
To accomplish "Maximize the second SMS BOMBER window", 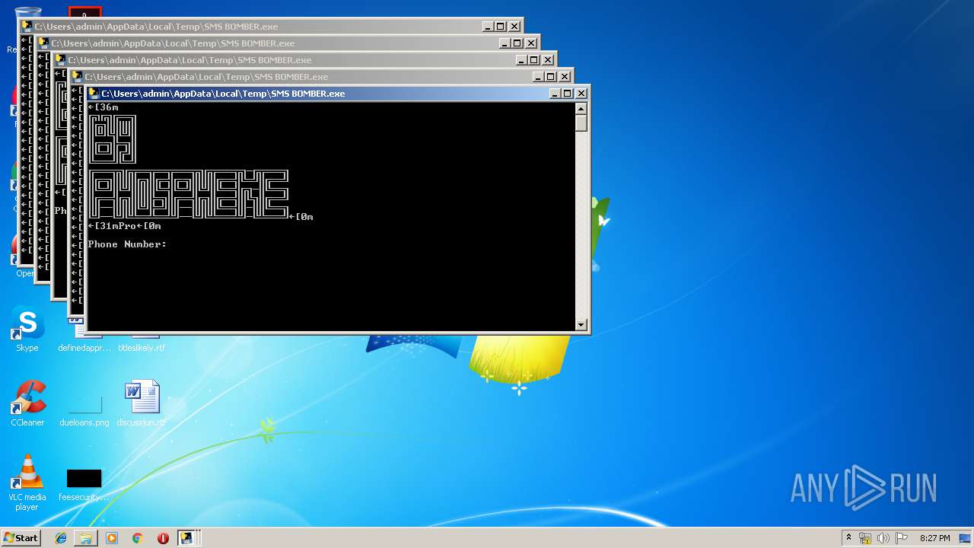I will click(x=551, y=77).
